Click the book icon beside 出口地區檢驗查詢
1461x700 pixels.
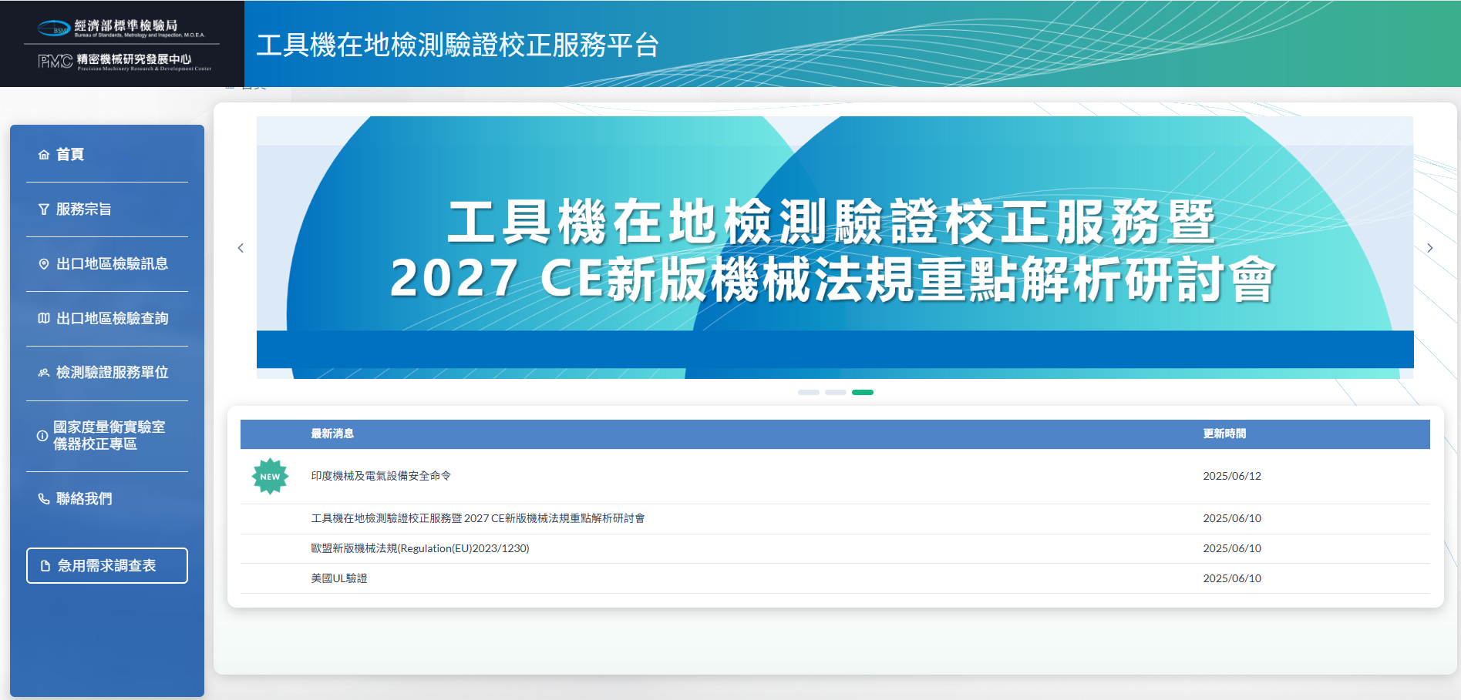click(x=44, y=318)
